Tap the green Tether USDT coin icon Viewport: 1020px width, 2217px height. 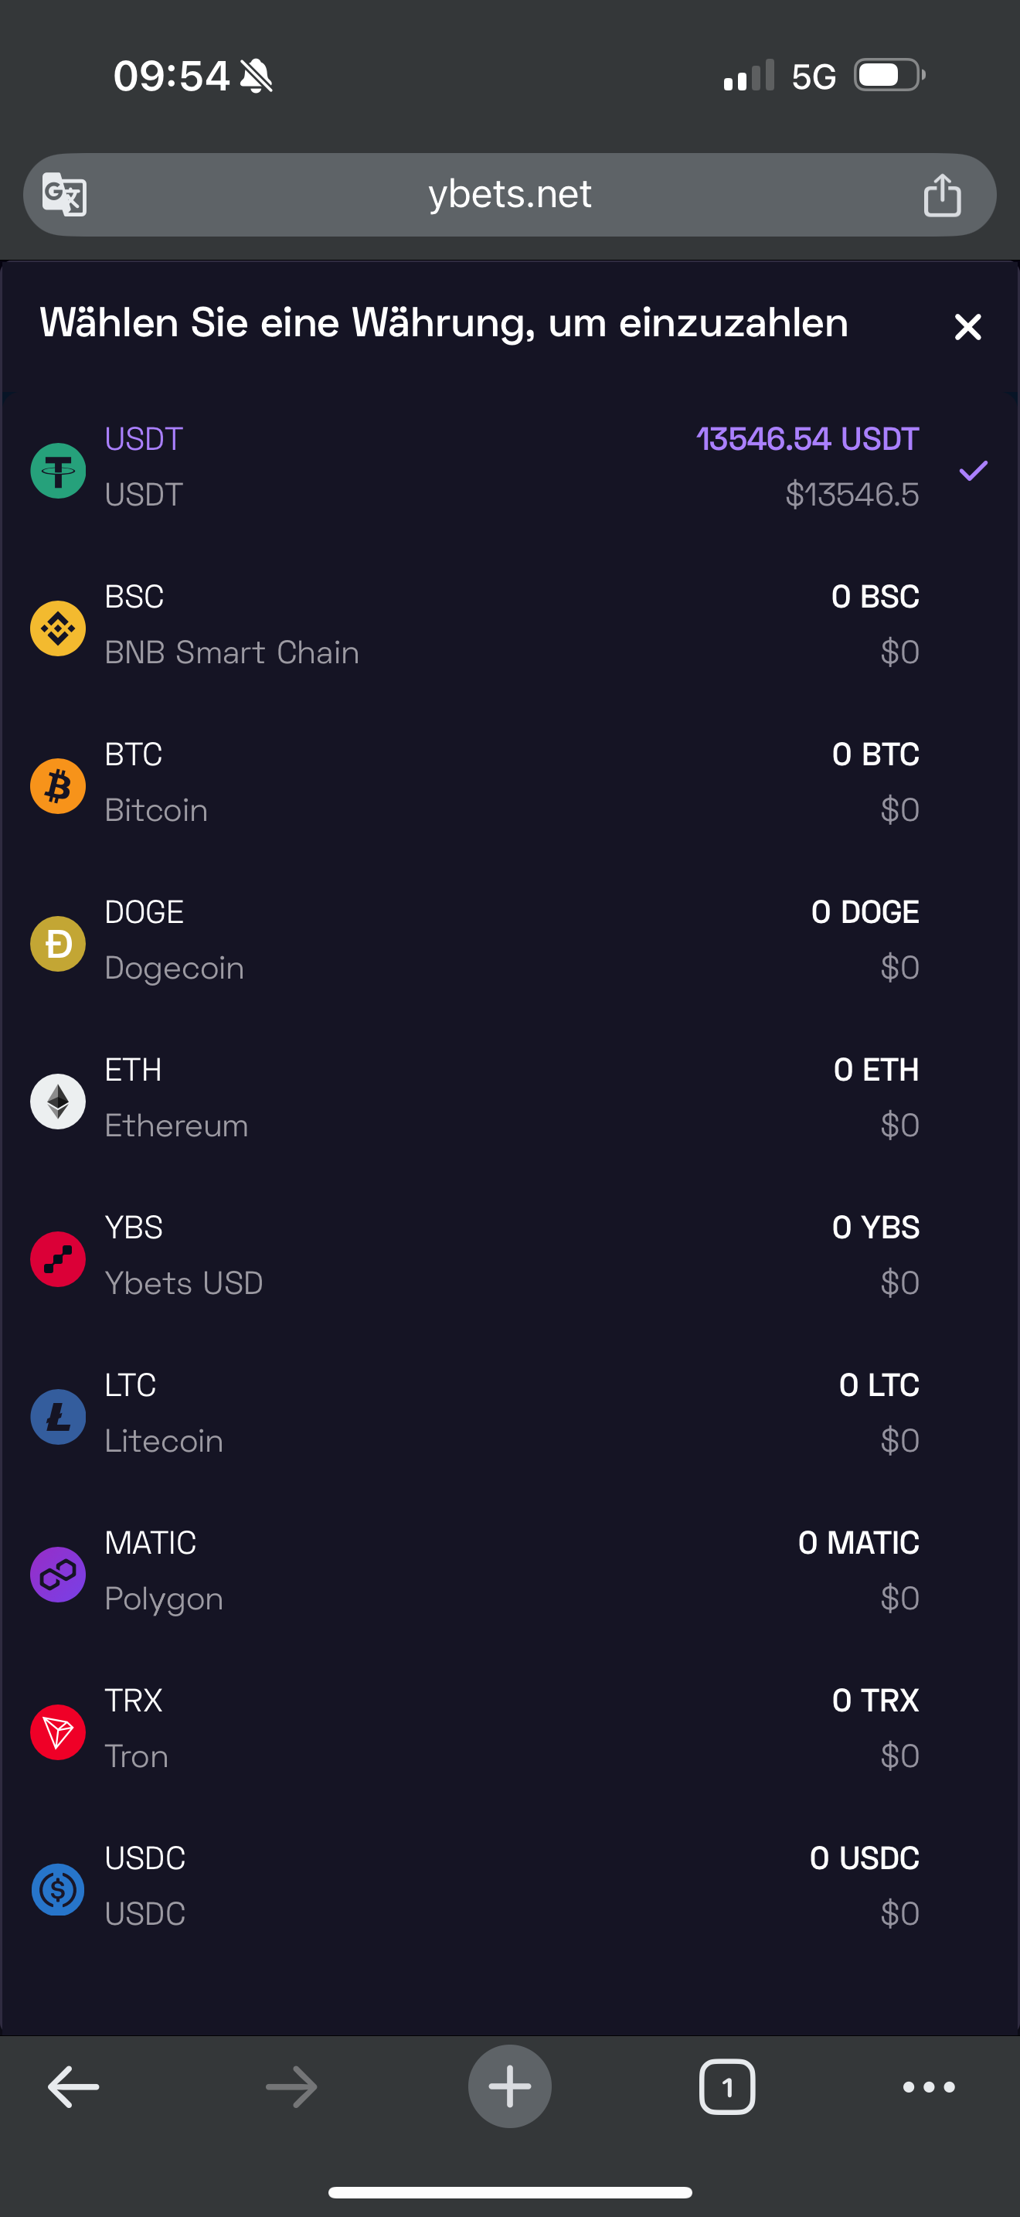(x=58, y=470)
